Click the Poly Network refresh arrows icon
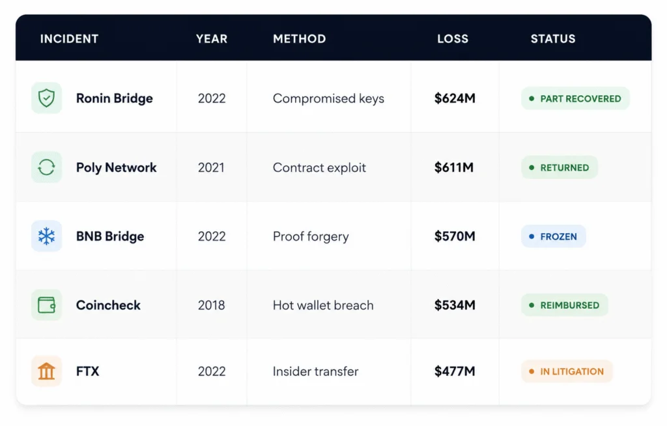The height and width of the screenshot is (426, 667). pos(46,167)
